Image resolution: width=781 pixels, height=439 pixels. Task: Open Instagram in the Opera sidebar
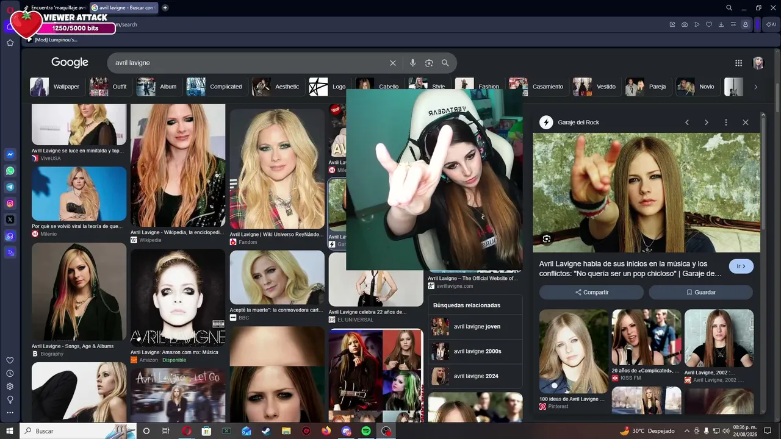pyautogui.click(x=10, y=204)
